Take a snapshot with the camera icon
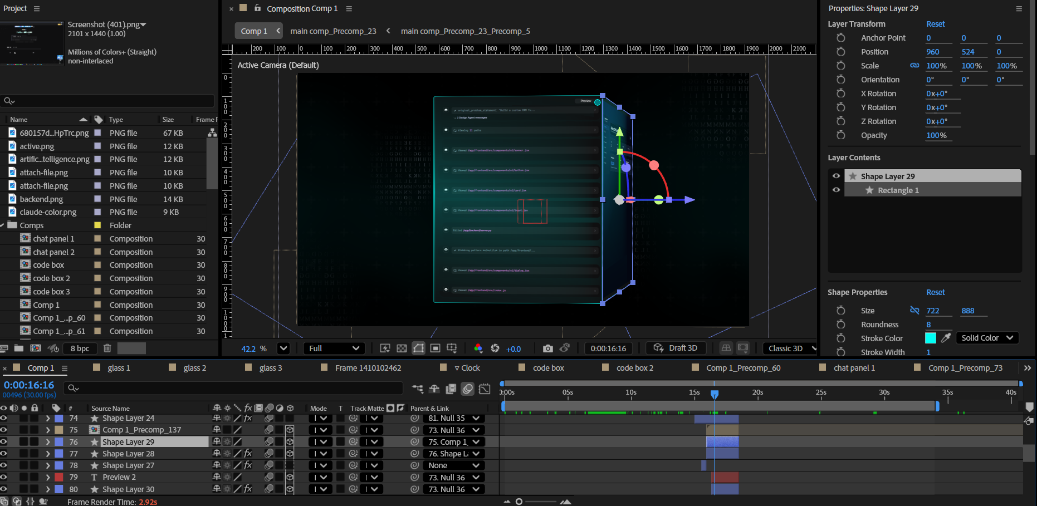1037x506 pixels. coord(547,348)
